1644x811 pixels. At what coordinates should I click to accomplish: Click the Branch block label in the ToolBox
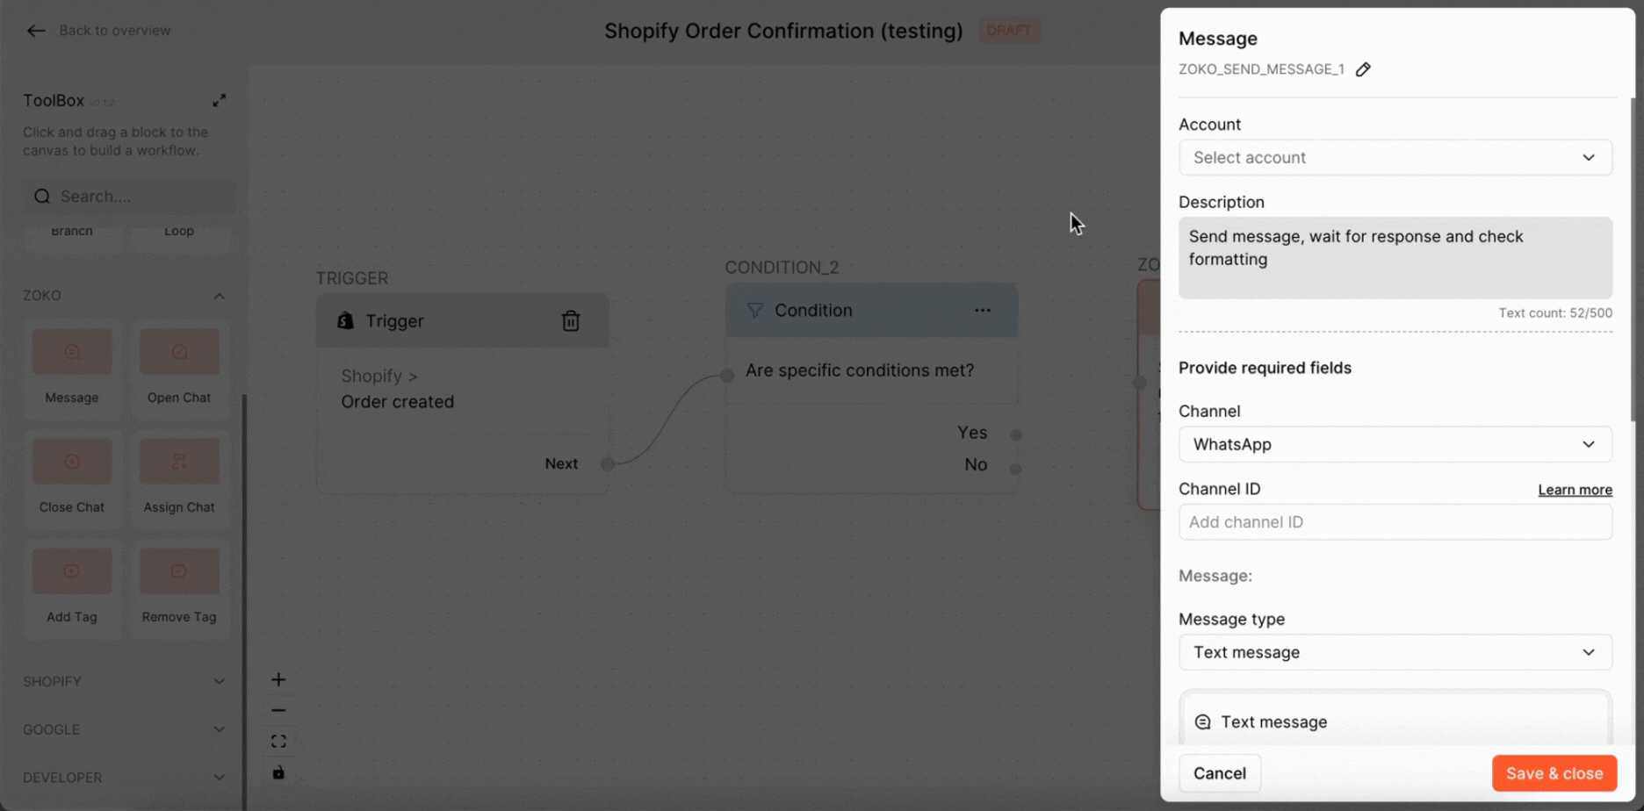click(72, 232)
